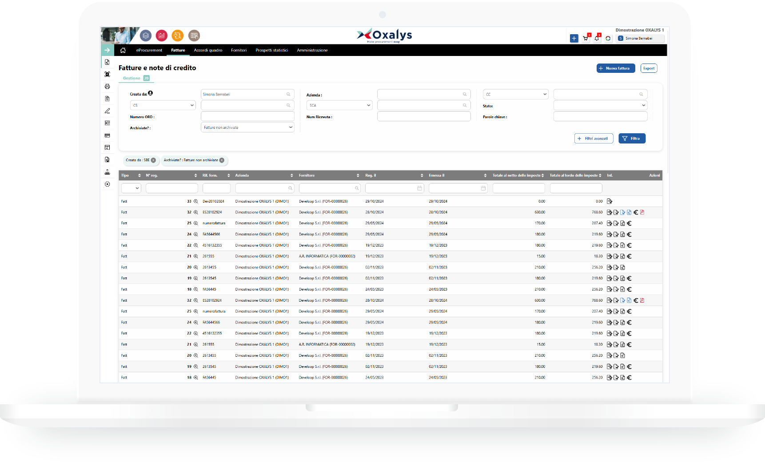
Task: Open the document with pencil sidebar icon
Action: pos(107,159)
